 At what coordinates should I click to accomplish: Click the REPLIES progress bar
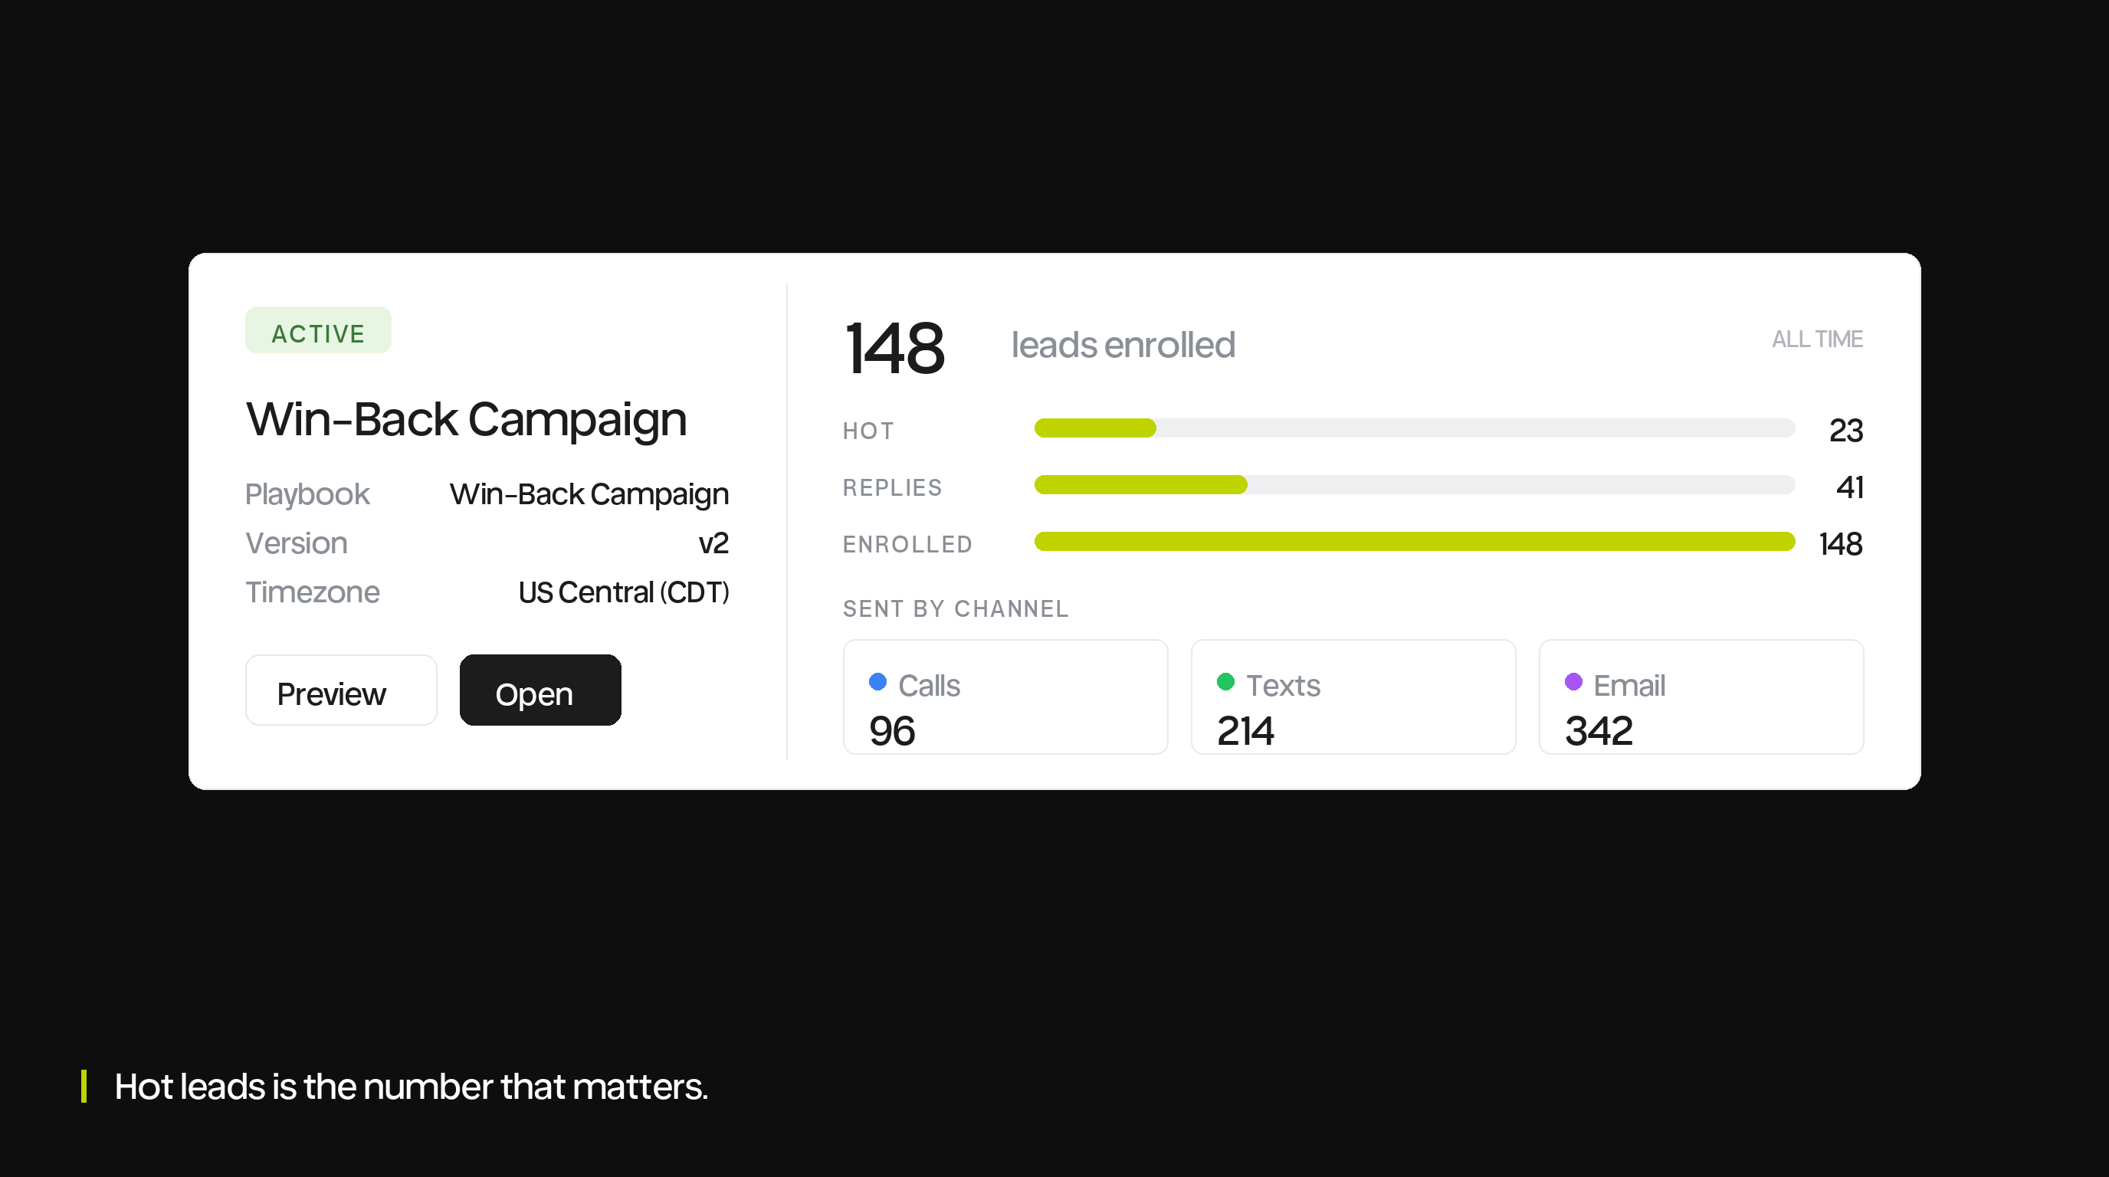click(x=1415, y=485)
